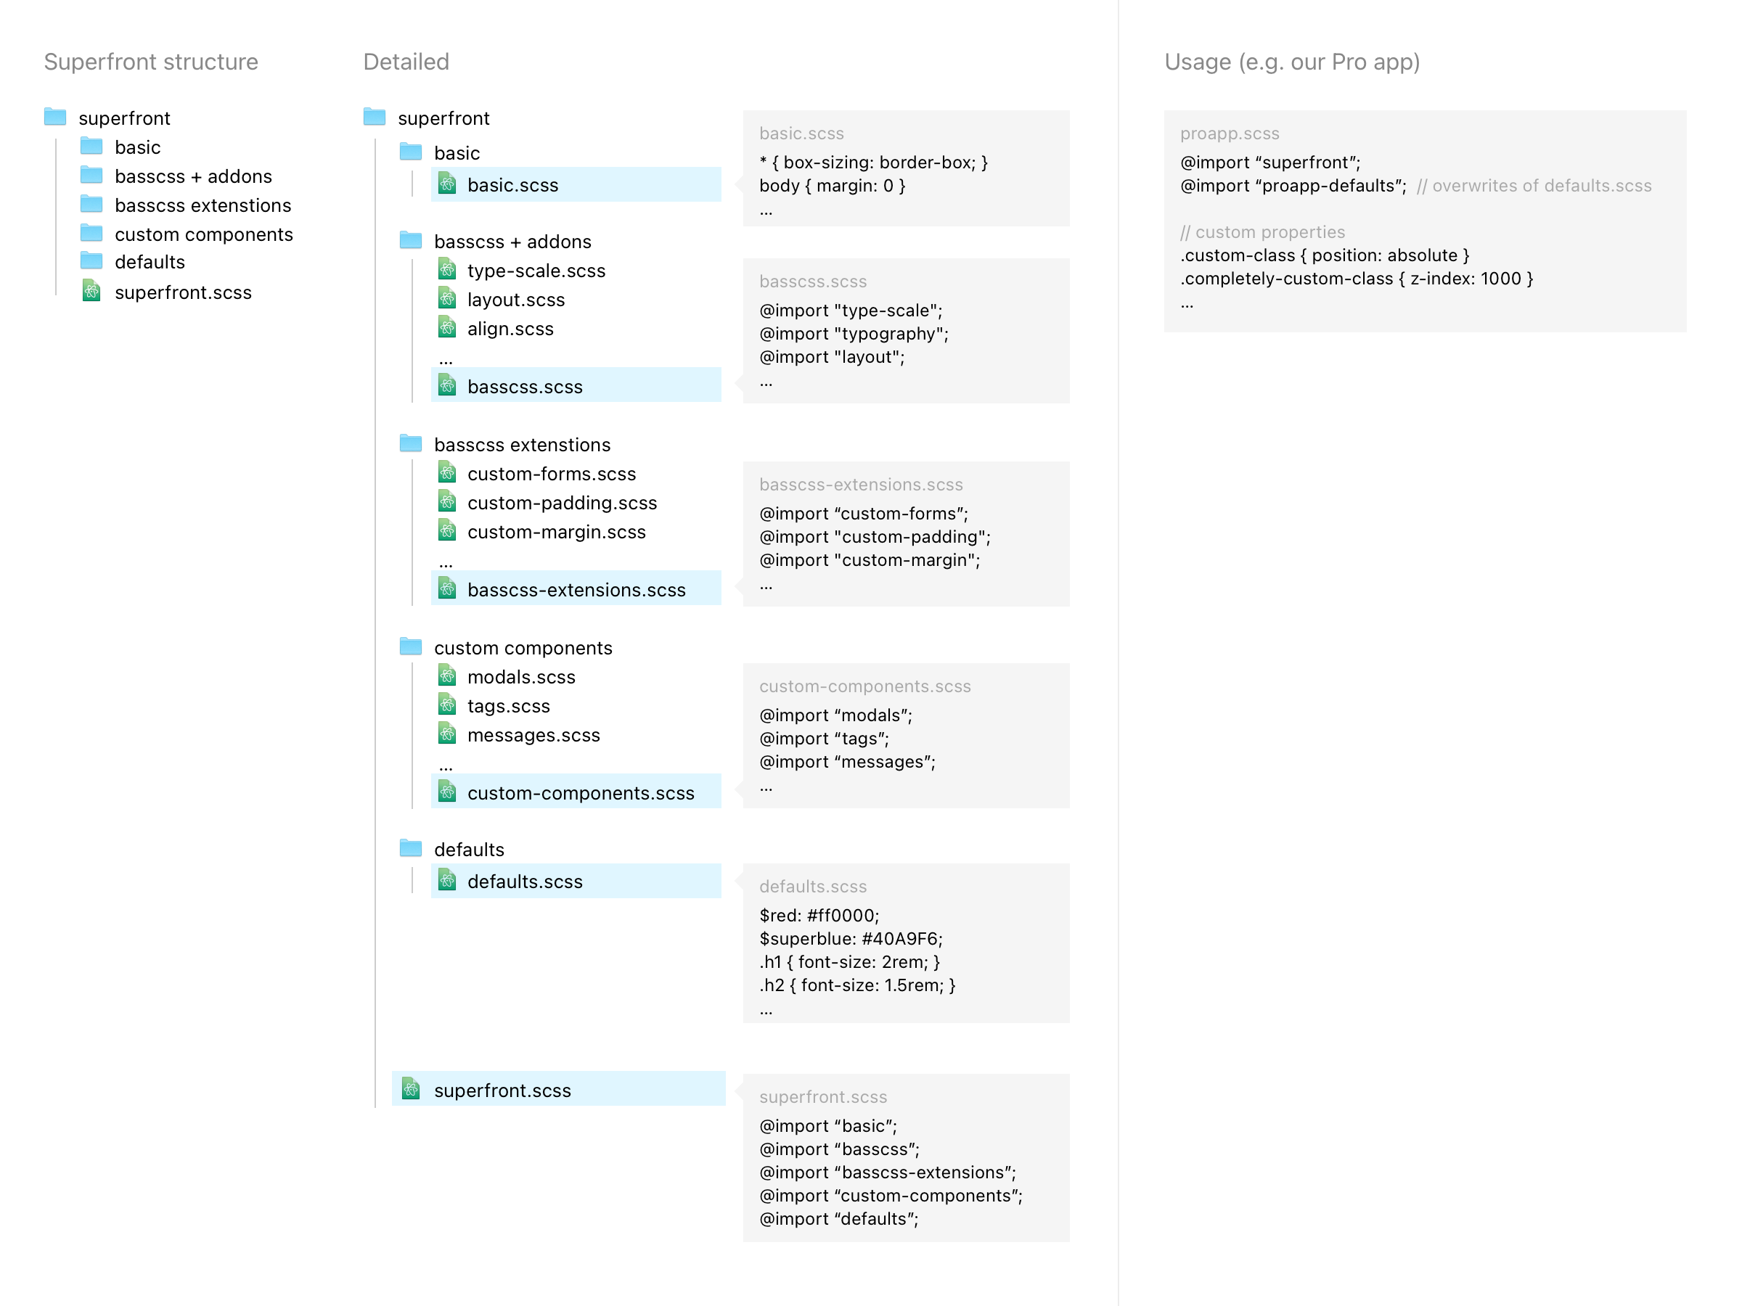Screen dimensions: 1742x1306
Task: Click the layout.scss file icon
Action: coord(446,298)
